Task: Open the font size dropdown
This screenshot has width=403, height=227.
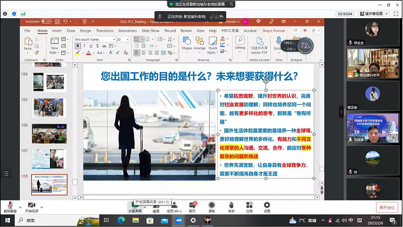Action: [127, 39]
